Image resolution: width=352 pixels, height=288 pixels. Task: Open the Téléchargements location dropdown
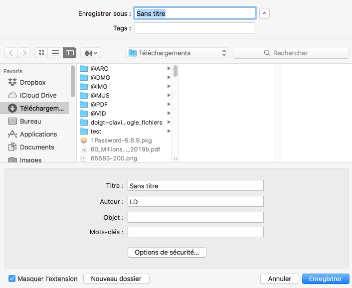pyautogui.click(x=177, y=53)
